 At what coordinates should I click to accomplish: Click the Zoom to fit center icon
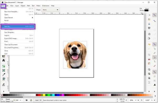coord(149,82)
